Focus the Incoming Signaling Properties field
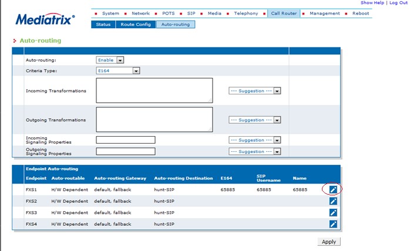This screenshot has height=251, width=410. point(126,140)
